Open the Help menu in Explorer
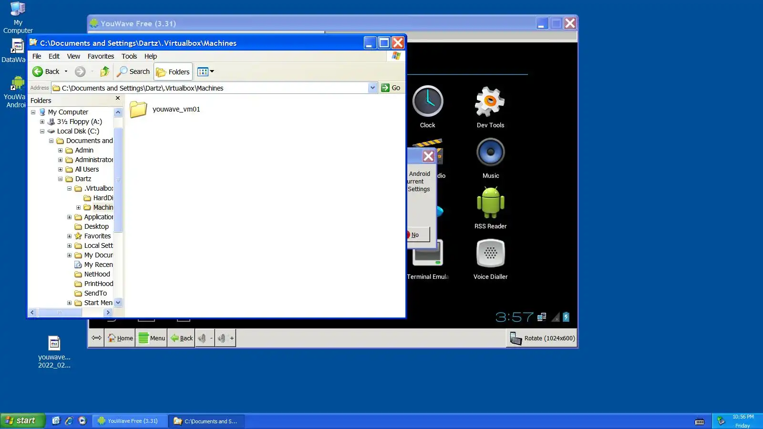This screenshot has height=429, width=763. point(151,56)
